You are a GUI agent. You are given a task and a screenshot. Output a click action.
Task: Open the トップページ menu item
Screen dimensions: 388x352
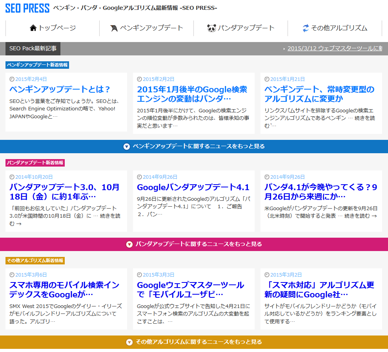click(57, 28)
